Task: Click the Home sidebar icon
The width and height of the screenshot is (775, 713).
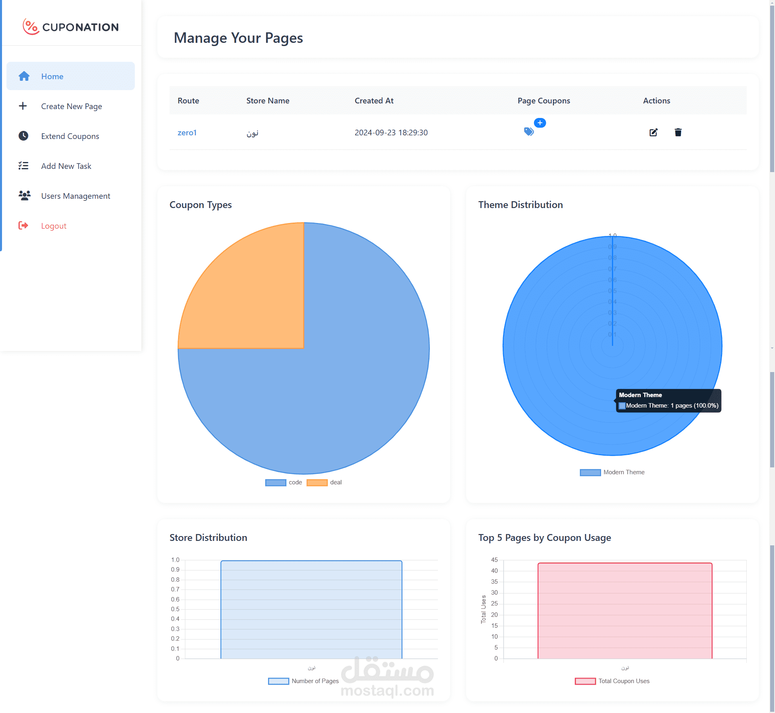Action: coord(23,75)
